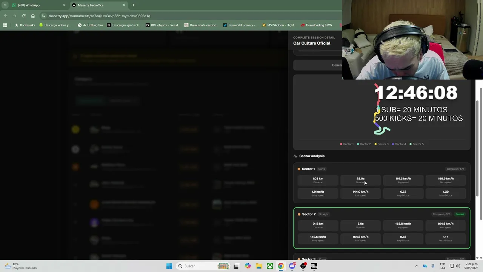The width and height of the screenshot is (483, 272).
Task: Open the Downloading BMW bookmark
Action: 318,25
